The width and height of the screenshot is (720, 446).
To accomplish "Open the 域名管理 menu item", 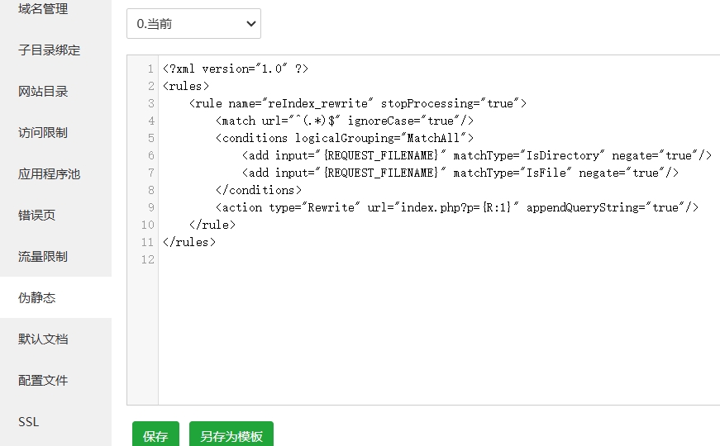I will coord(43,9).
